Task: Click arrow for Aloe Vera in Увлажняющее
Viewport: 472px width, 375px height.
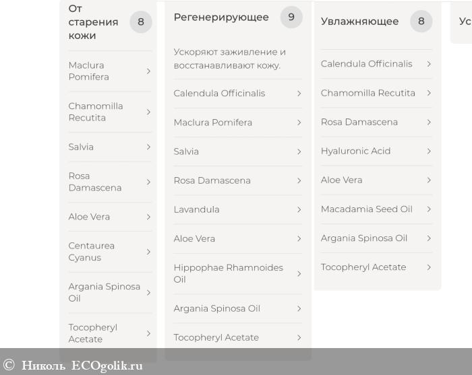Action: point(429,180)
